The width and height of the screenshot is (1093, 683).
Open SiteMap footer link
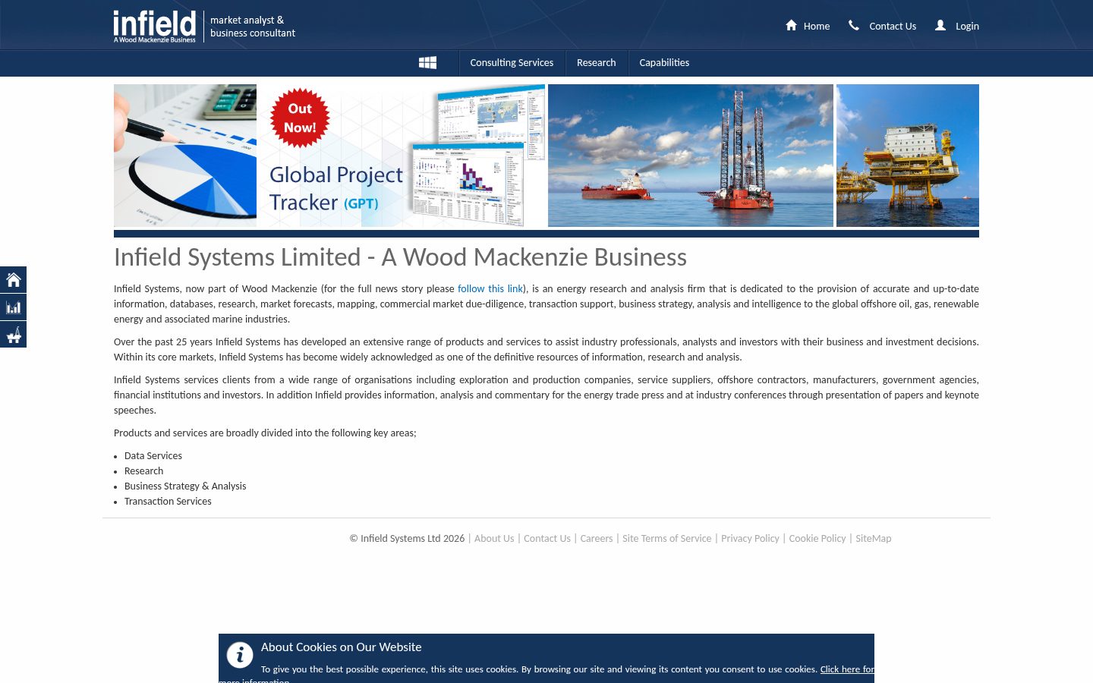pyautogui.click(x=874, y=539)
